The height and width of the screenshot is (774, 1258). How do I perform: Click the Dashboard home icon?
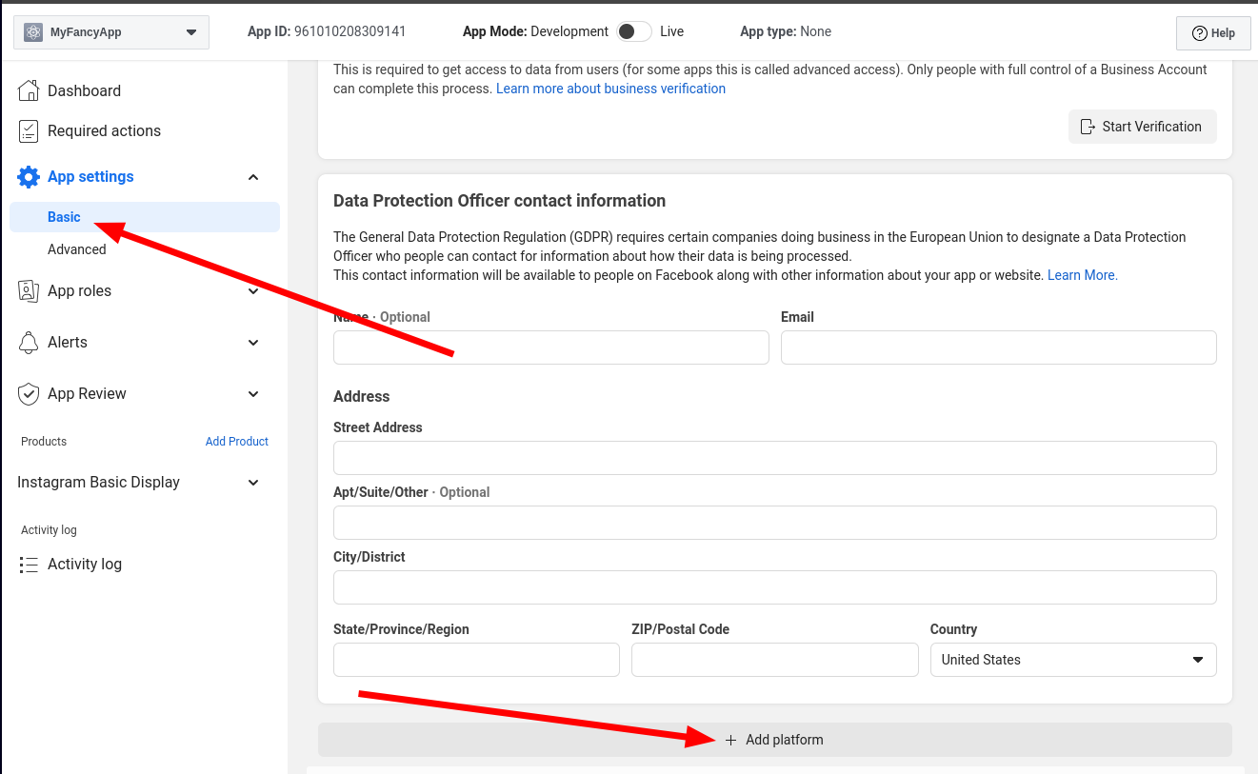[x=29, y=90]
